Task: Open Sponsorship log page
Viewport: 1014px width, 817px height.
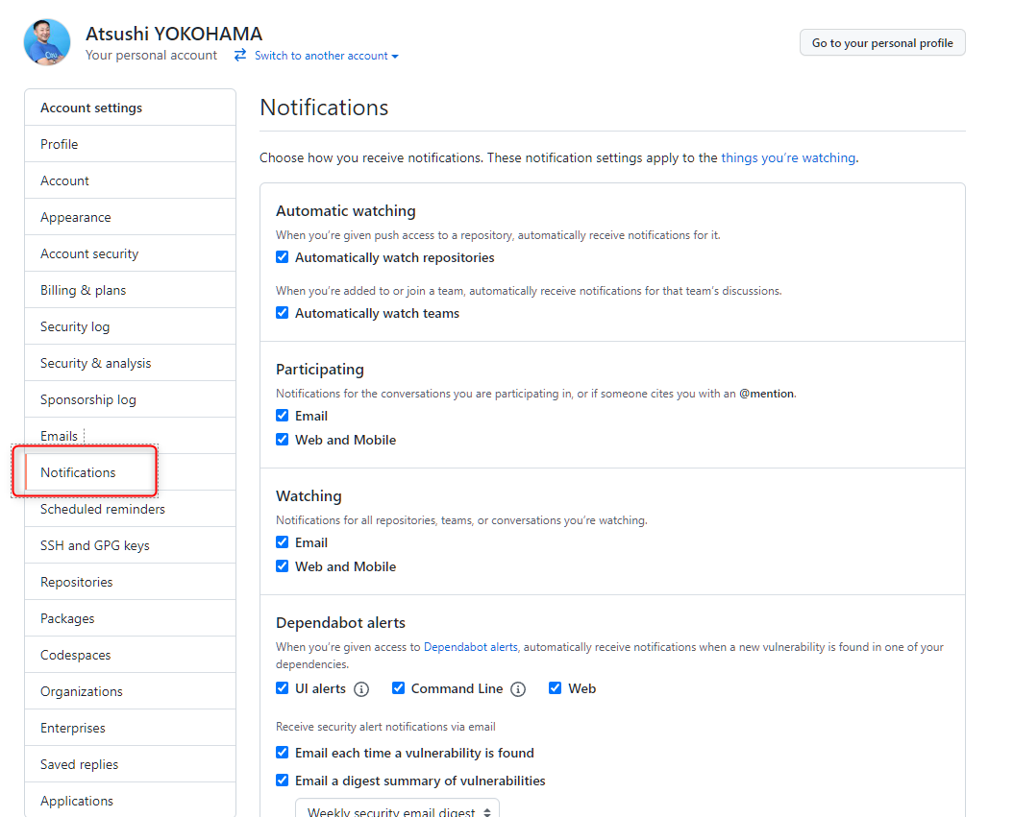Action: tap(130, 399)
